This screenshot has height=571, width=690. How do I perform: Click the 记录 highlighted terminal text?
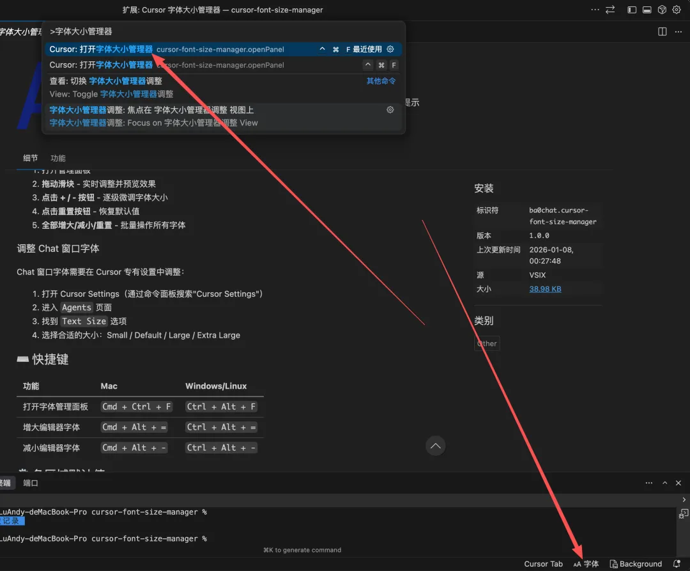pos(11,521)
